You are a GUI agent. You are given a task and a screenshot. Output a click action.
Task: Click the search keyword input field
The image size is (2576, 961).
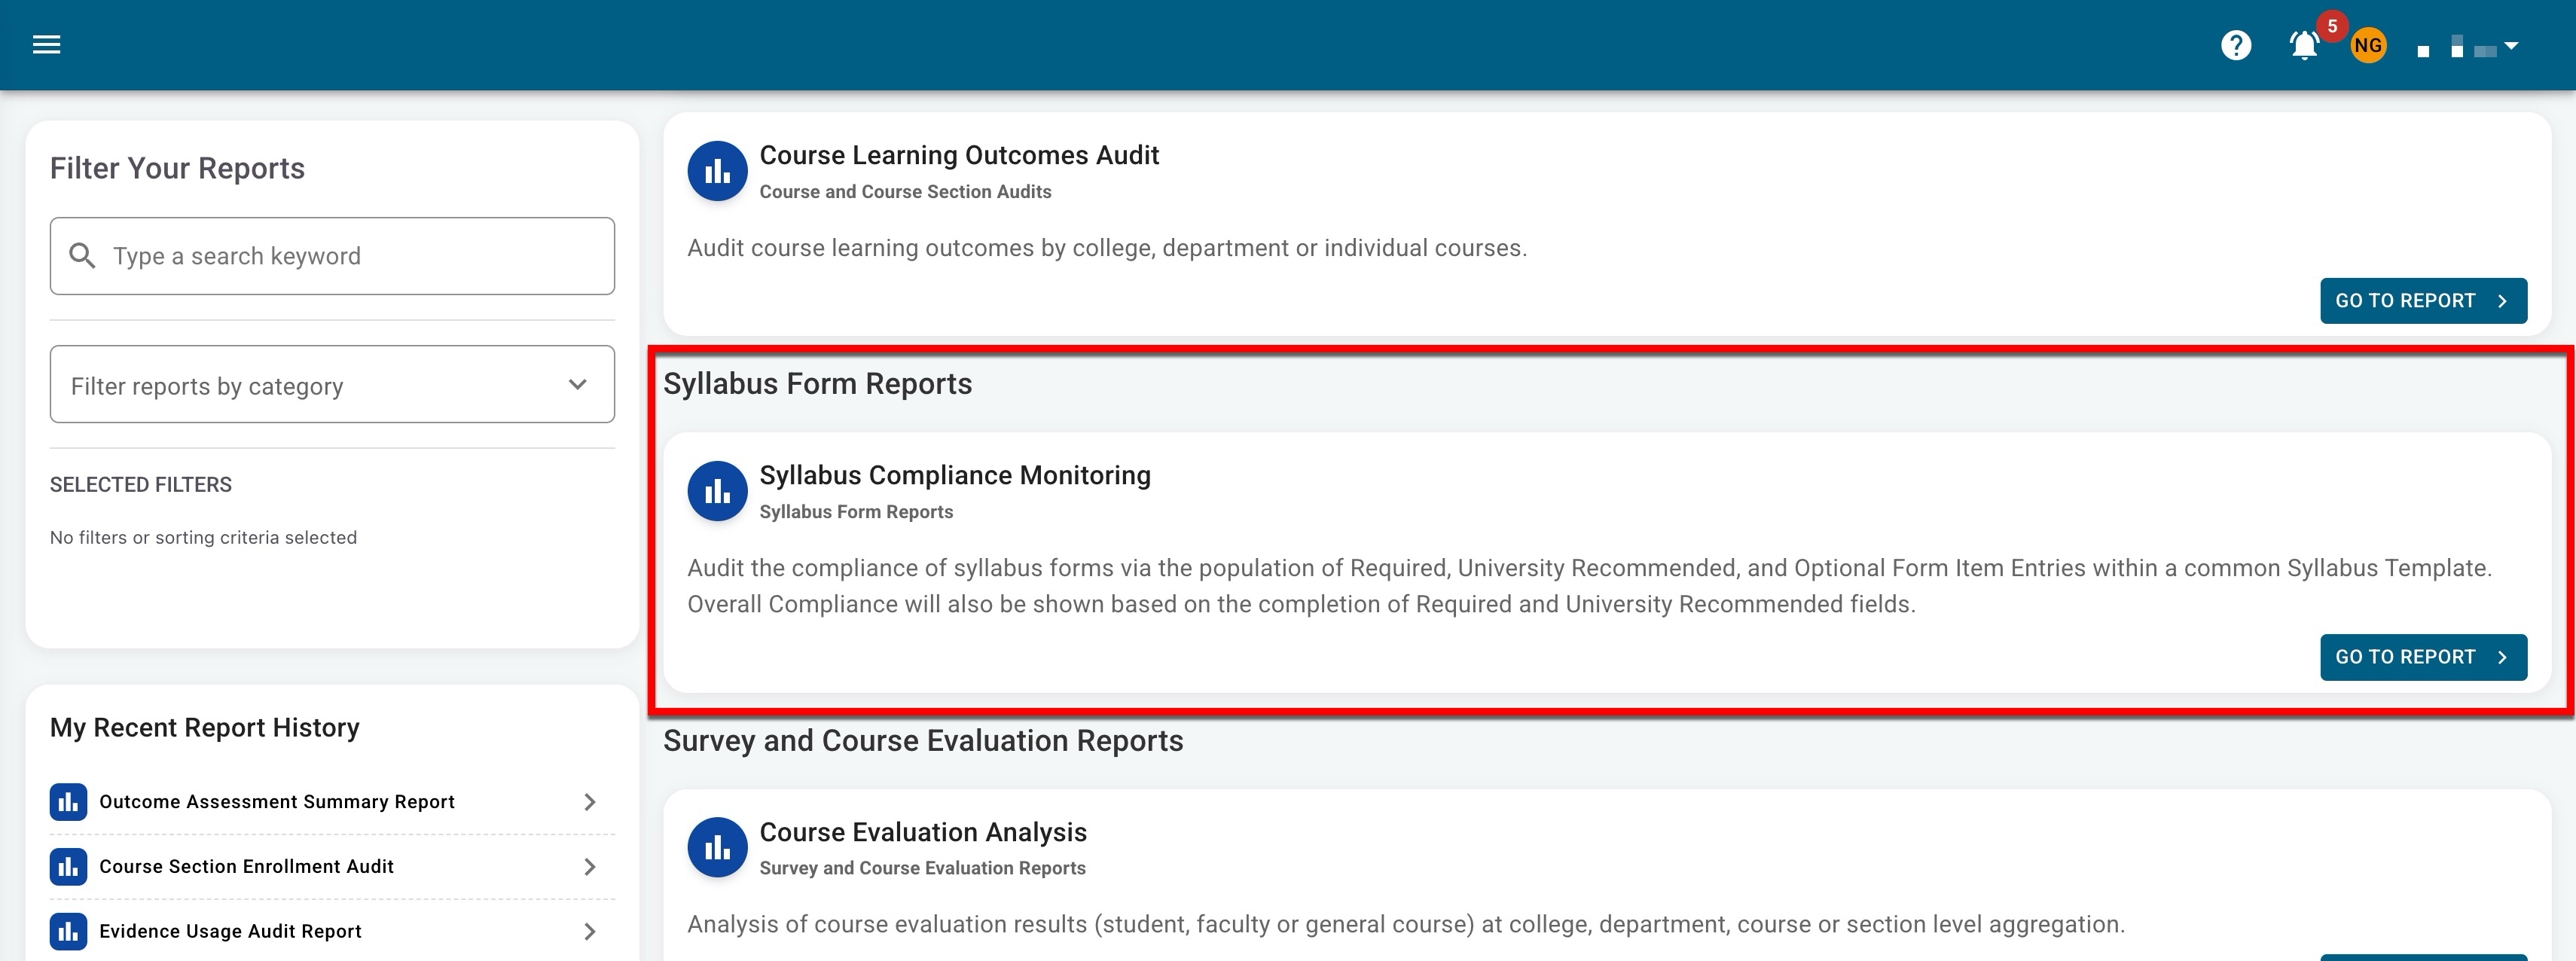click(355, 256)
